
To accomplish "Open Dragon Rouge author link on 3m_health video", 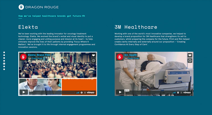I will pos(133,58).
